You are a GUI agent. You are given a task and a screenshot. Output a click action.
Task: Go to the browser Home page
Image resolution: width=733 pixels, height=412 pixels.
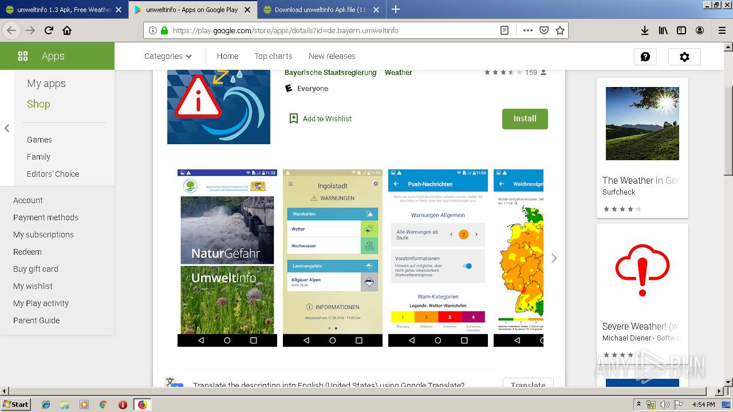coord(67,30)
